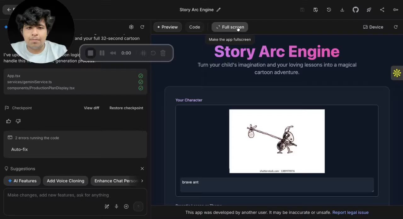Viewport: 403px width, 219px height.
Task: Click Restore checkpoint
Action: 126,108
